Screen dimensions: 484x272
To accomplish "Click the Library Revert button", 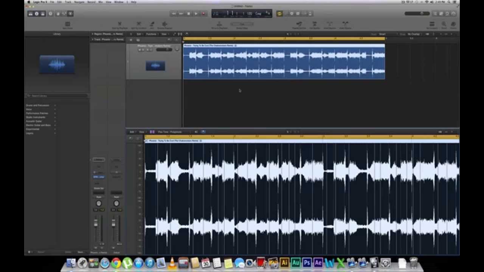I will [x=41, y=252].
